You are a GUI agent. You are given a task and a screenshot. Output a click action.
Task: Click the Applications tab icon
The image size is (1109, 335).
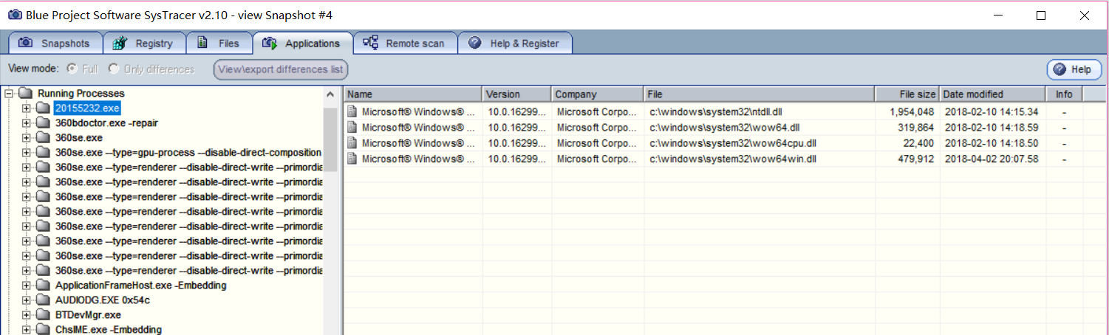coord(270,43)
